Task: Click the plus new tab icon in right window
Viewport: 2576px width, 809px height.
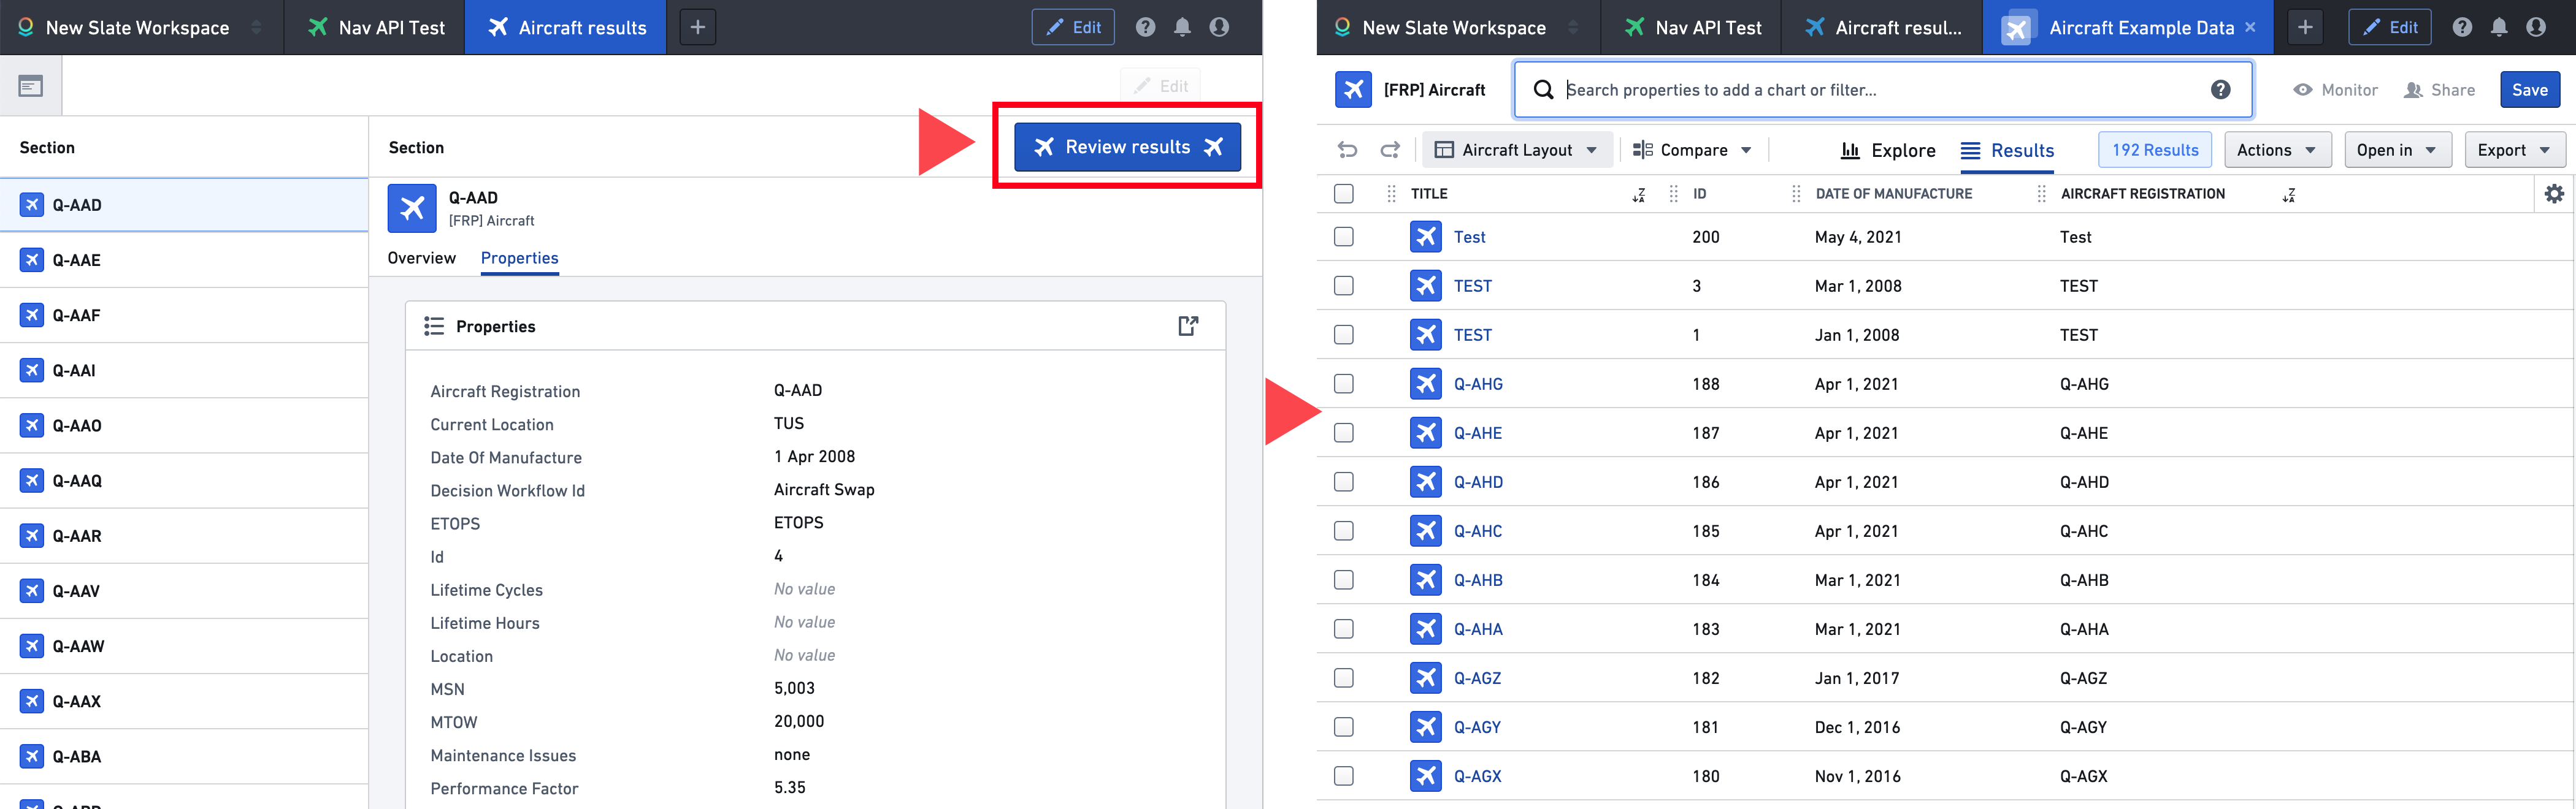Action: (x=2305, y=27)
